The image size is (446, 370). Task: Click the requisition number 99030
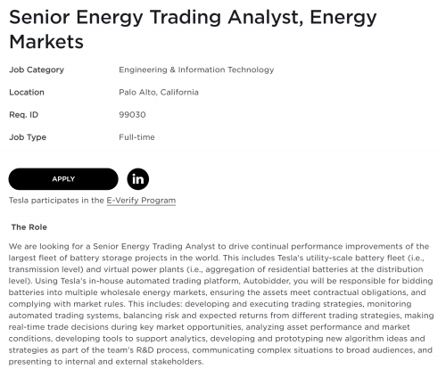pos(132,115)
